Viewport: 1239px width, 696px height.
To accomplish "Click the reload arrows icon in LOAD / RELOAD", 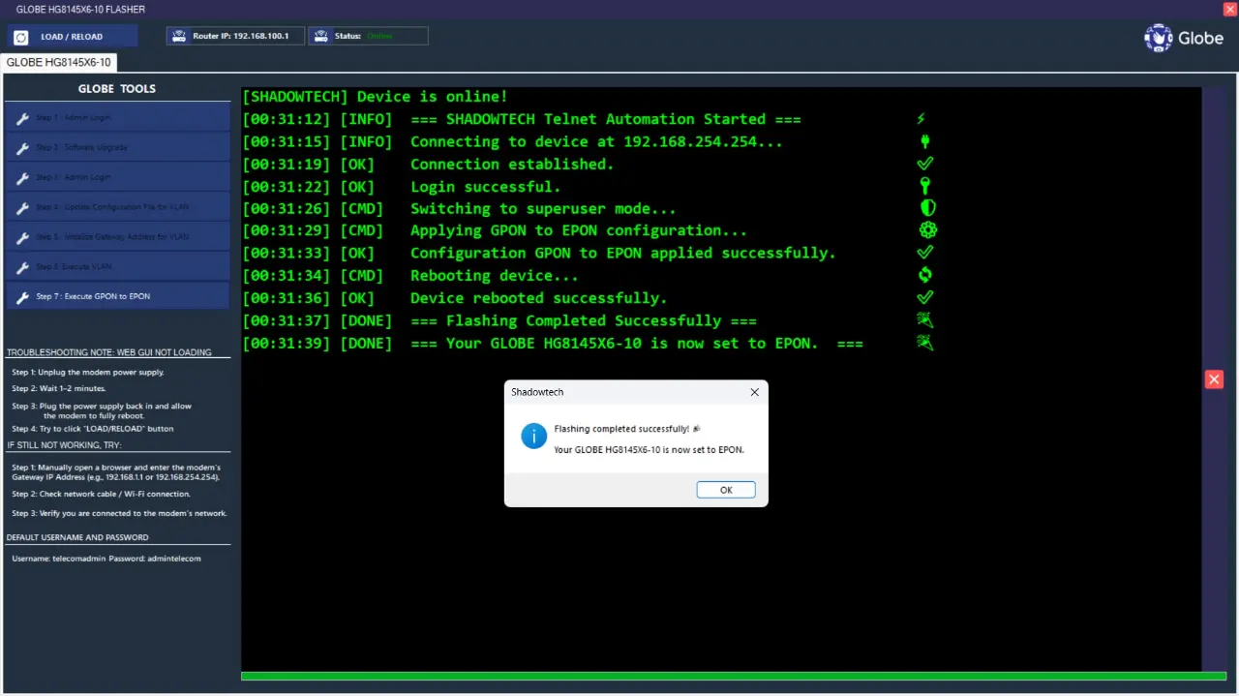I will tap(21, 37).
